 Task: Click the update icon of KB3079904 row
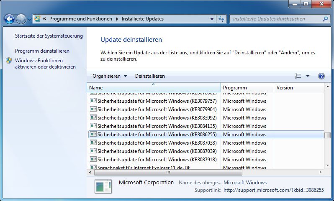click(x=93, y=109)
